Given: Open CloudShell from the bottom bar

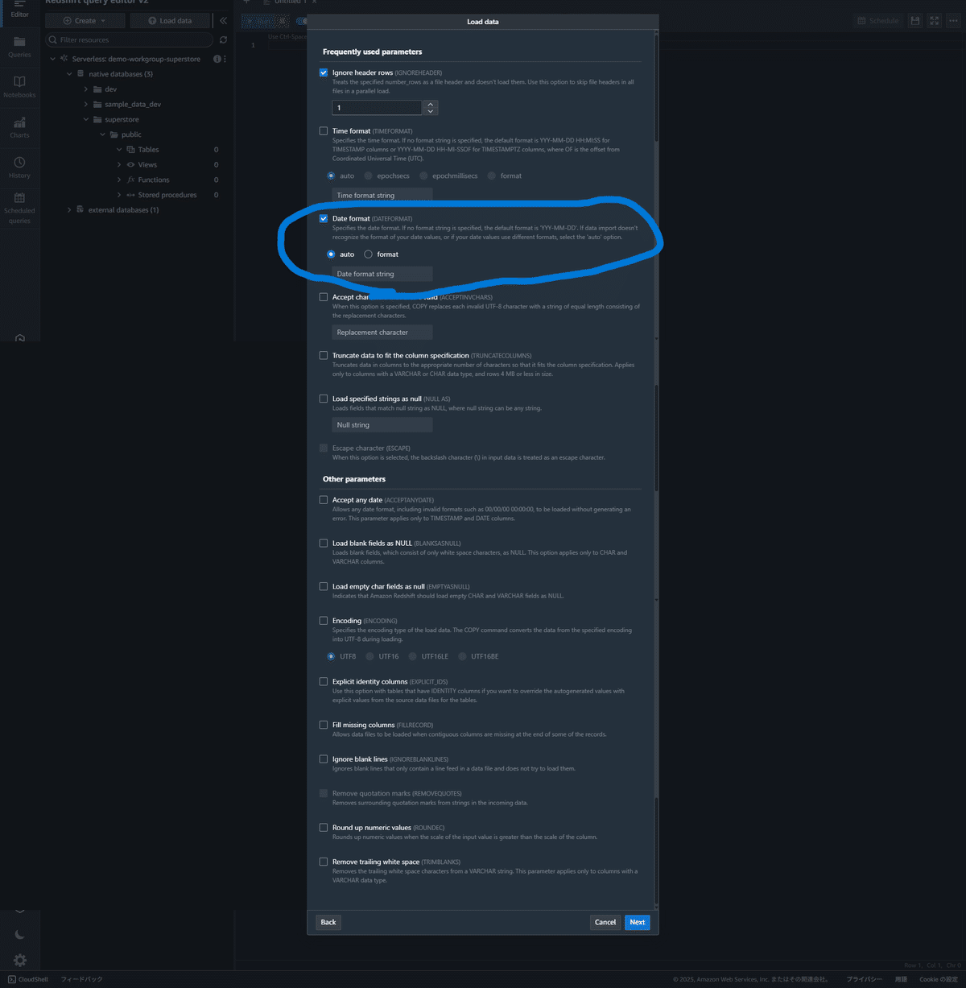Looking at the screenshot, I should 27,979.
